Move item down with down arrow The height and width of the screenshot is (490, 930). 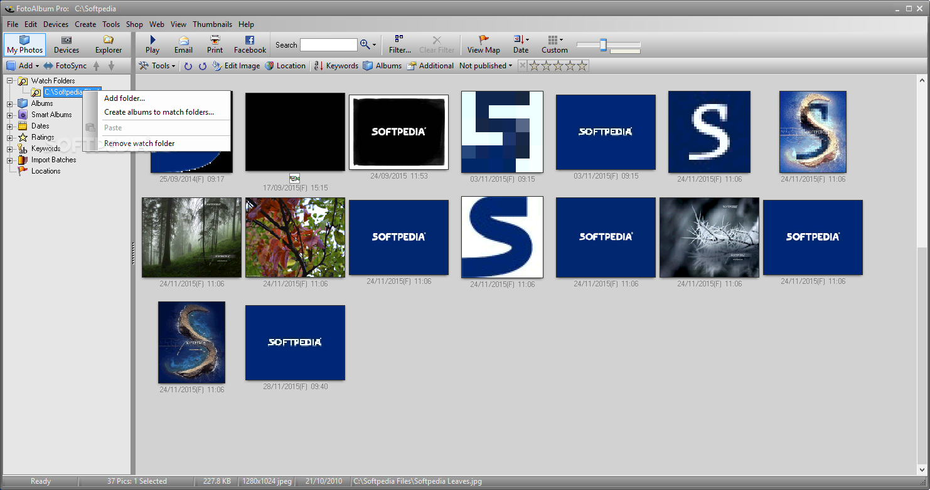pyautogui.click(x=111, y=66)
